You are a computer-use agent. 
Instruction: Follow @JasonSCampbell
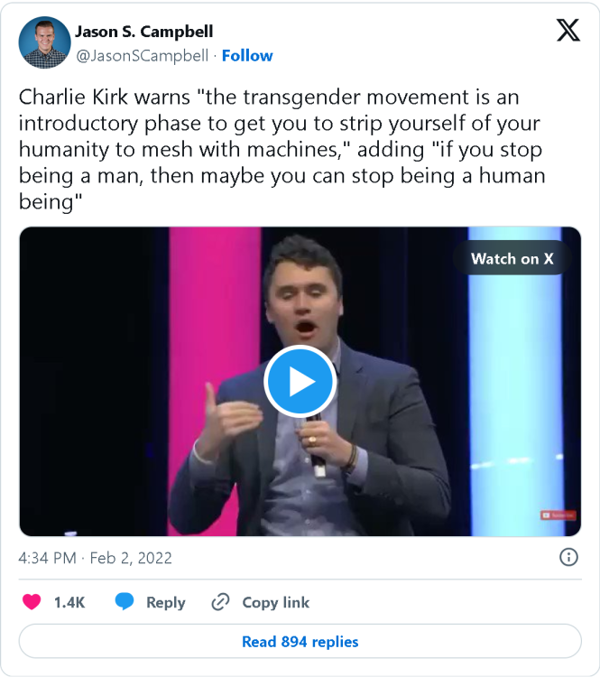click(247, 56)
